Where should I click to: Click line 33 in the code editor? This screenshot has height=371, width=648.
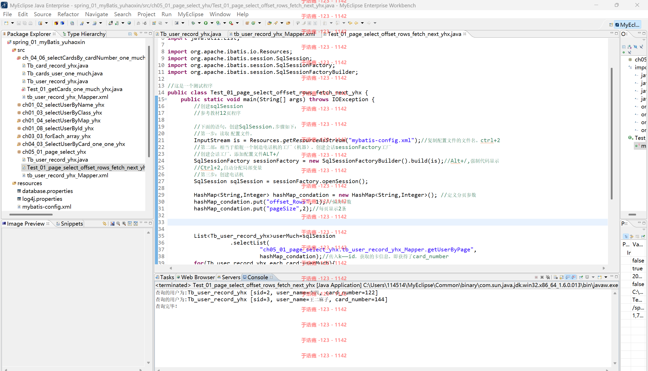tap(387, 222)
